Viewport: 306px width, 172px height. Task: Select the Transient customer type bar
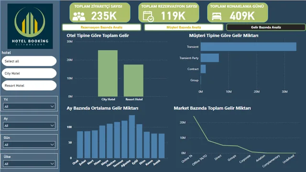249,47
